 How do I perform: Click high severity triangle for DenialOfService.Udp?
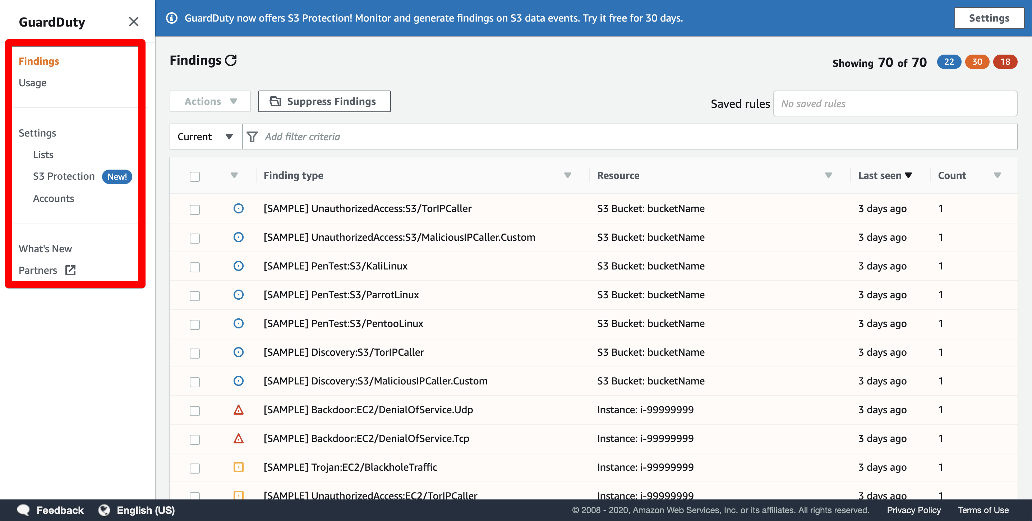pos(238,410)
